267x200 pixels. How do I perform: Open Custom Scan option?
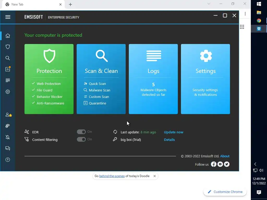tap(99, 97)
